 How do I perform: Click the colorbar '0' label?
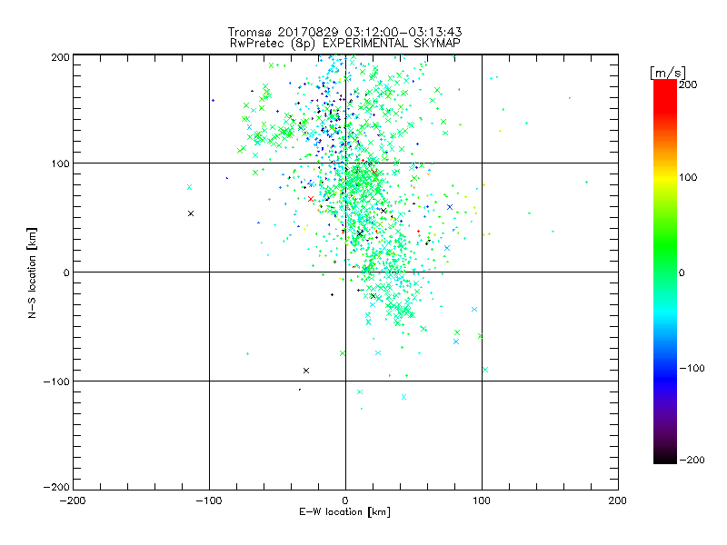tap(682, 273)
